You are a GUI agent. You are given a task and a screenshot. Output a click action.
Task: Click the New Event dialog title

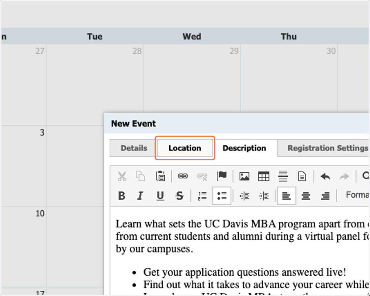coord(134,124)
